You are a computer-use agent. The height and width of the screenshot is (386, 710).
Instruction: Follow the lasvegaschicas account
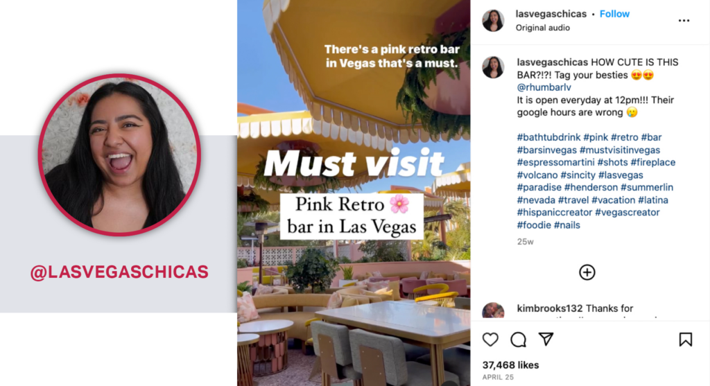(614, 14)
